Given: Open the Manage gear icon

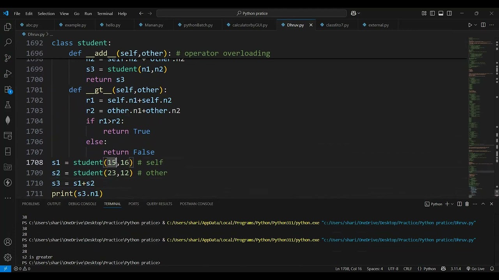Looking at the screenshot, I should click(x=8, y=257).
